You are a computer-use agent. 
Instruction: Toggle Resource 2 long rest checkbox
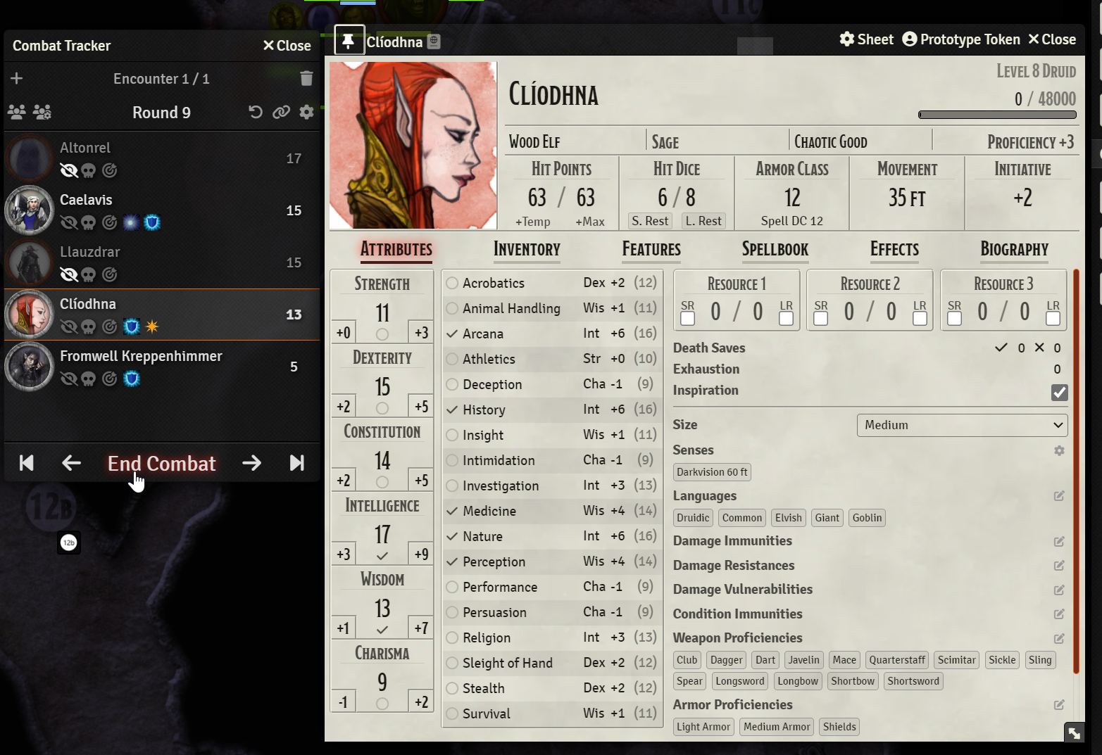[920, 319]
